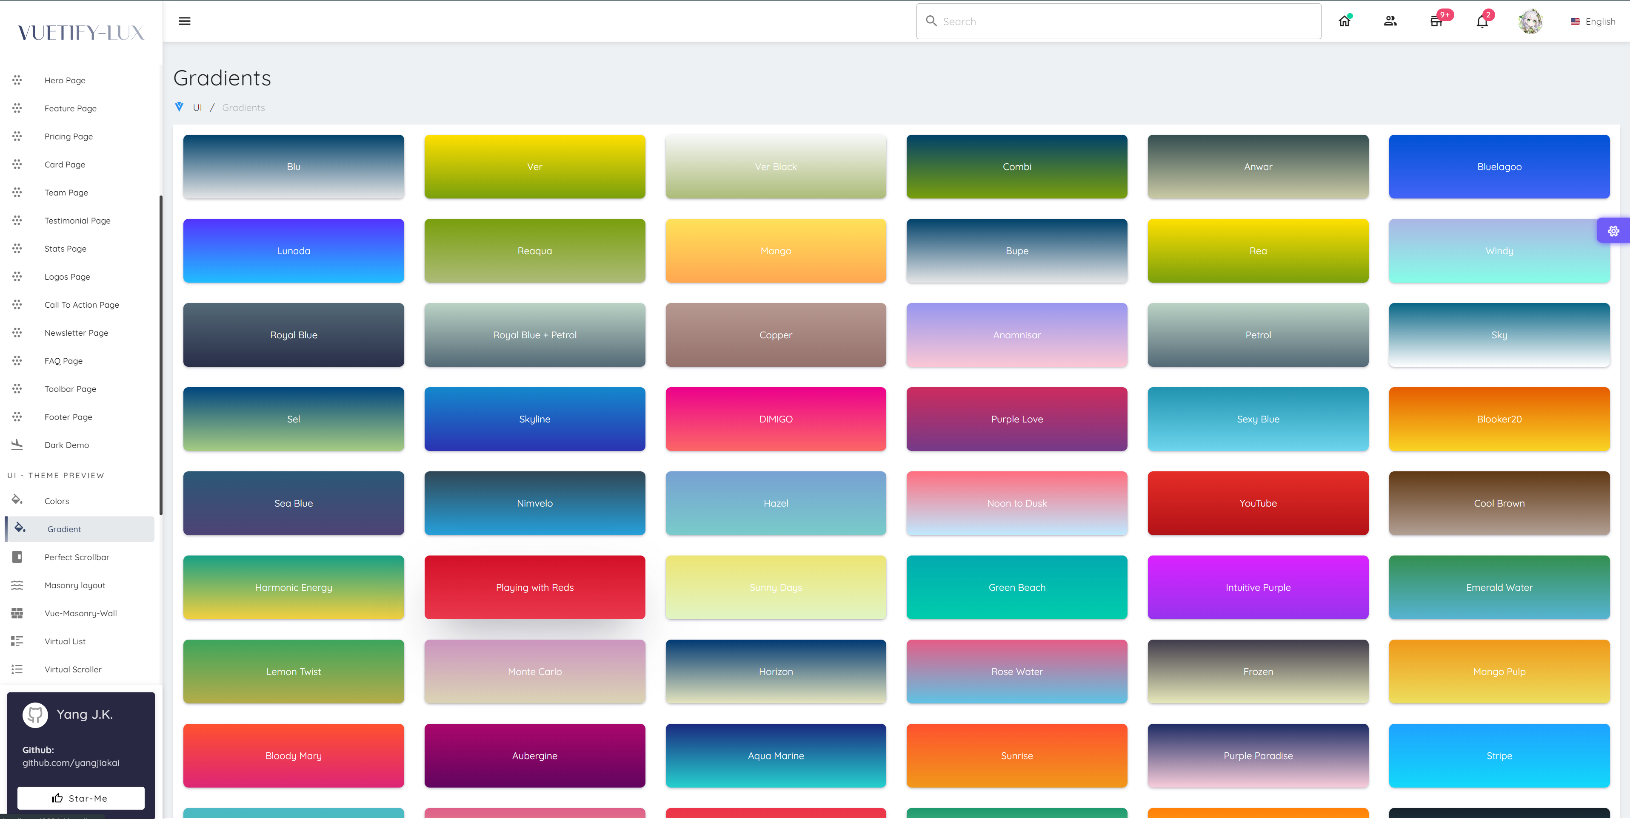
Task: Click the GitHub link for yangjiakai
Action: [x=70, y=762]
